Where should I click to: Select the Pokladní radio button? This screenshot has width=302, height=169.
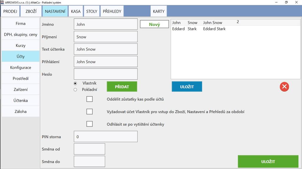point(75,90)
